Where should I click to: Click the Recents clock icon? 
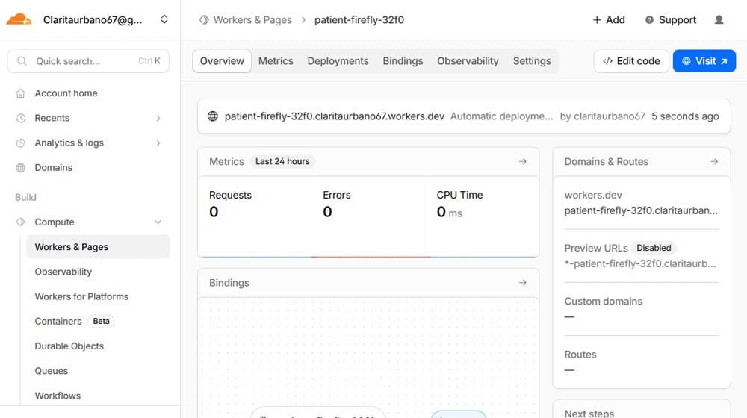[21, 118]
